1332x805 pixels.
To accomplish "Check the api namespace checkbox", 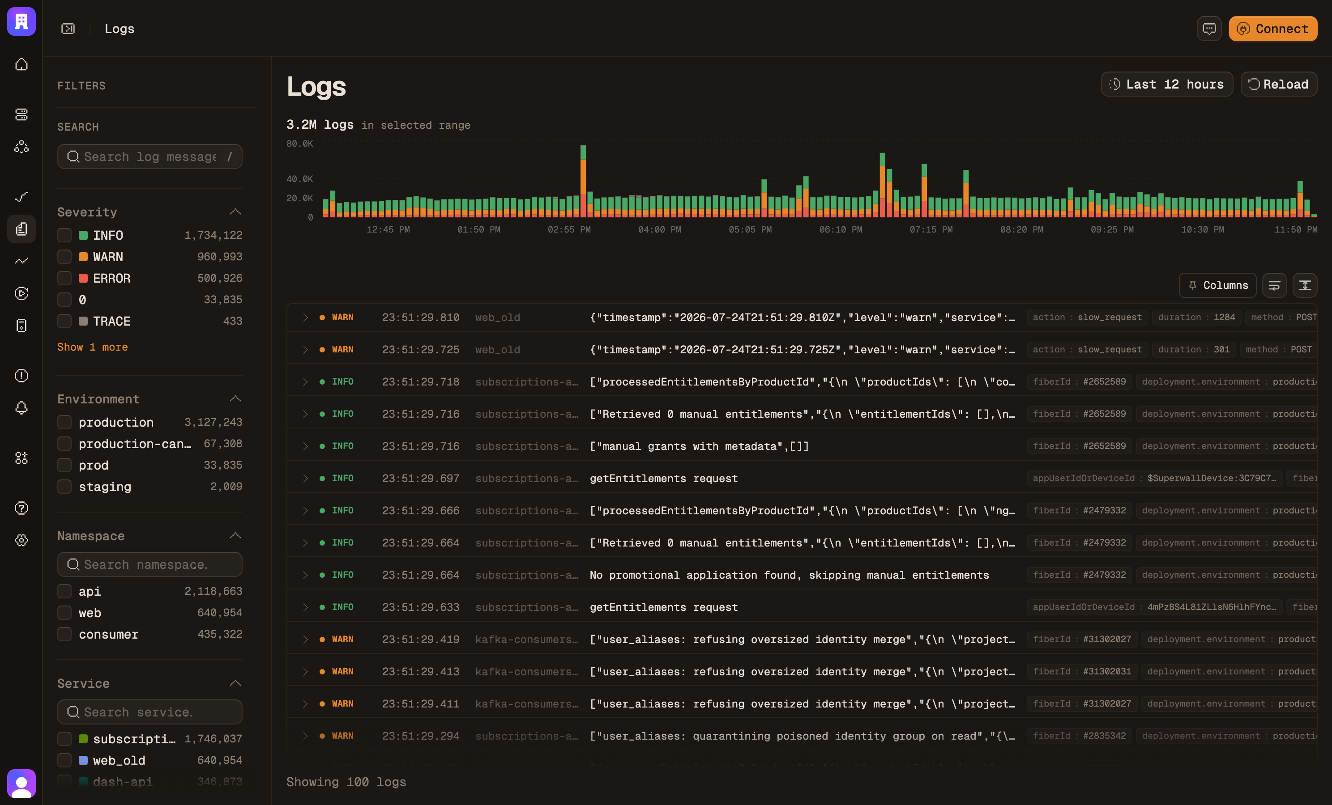I will coord(64,591).
